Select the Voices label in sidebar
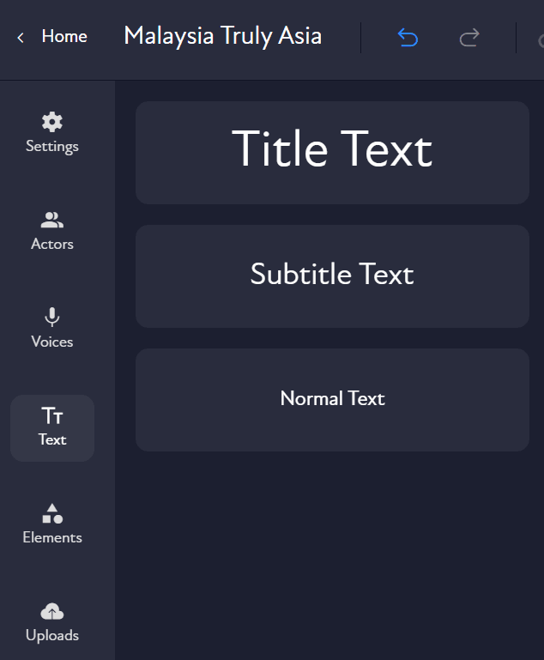544x660 pixels. pos(52,342)
